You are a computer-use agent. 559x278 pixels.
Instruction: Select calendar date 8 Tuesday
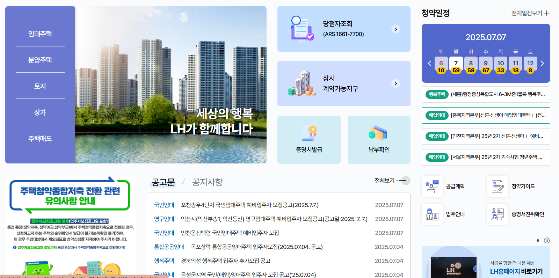pyautogui.click(x=471, y=65)
